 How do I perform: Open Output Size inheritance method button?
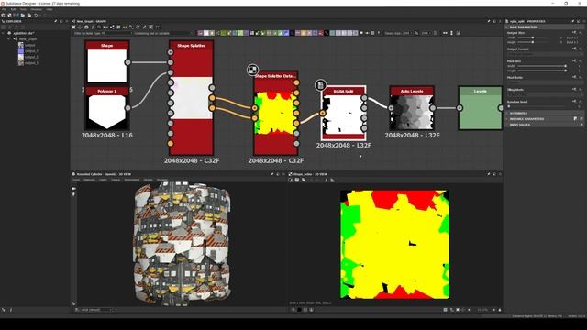click(574, 33)
